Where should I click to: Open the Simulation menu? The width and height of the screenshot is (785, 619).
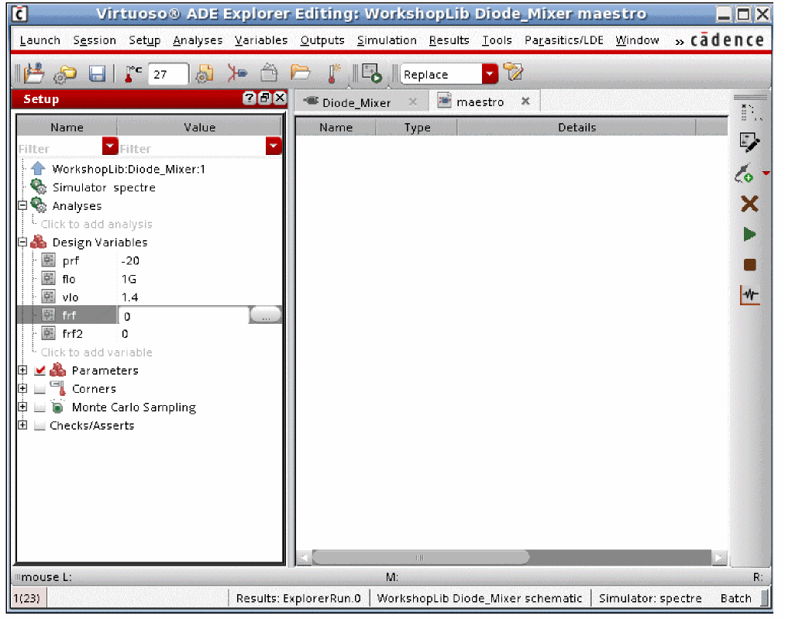pos(387,40)
